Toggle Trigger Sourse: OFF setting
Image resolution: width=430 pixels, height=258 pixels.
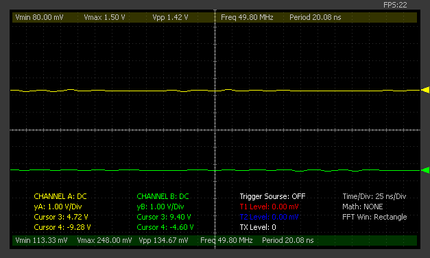click(x=272, y=196)
